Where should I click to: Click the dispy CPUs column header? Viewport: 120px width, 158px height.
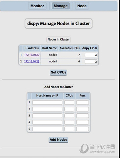click(x=90, y=48)
